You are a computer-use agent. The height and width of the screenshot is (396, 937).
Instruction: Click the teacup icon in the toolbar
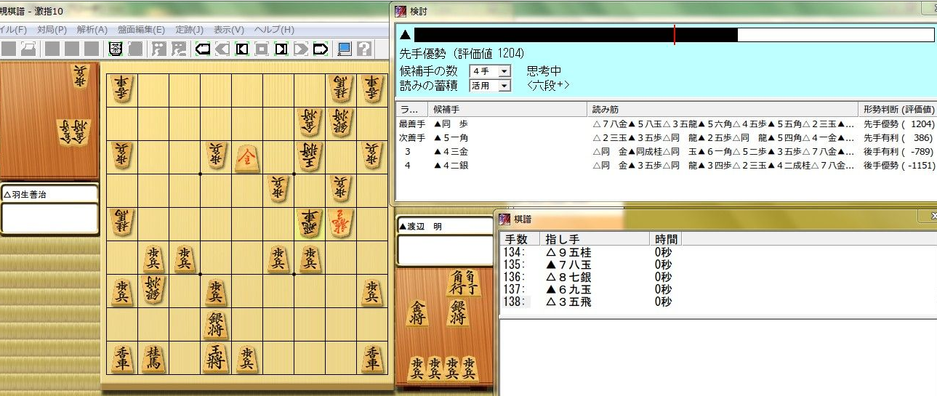pos(116,49)
